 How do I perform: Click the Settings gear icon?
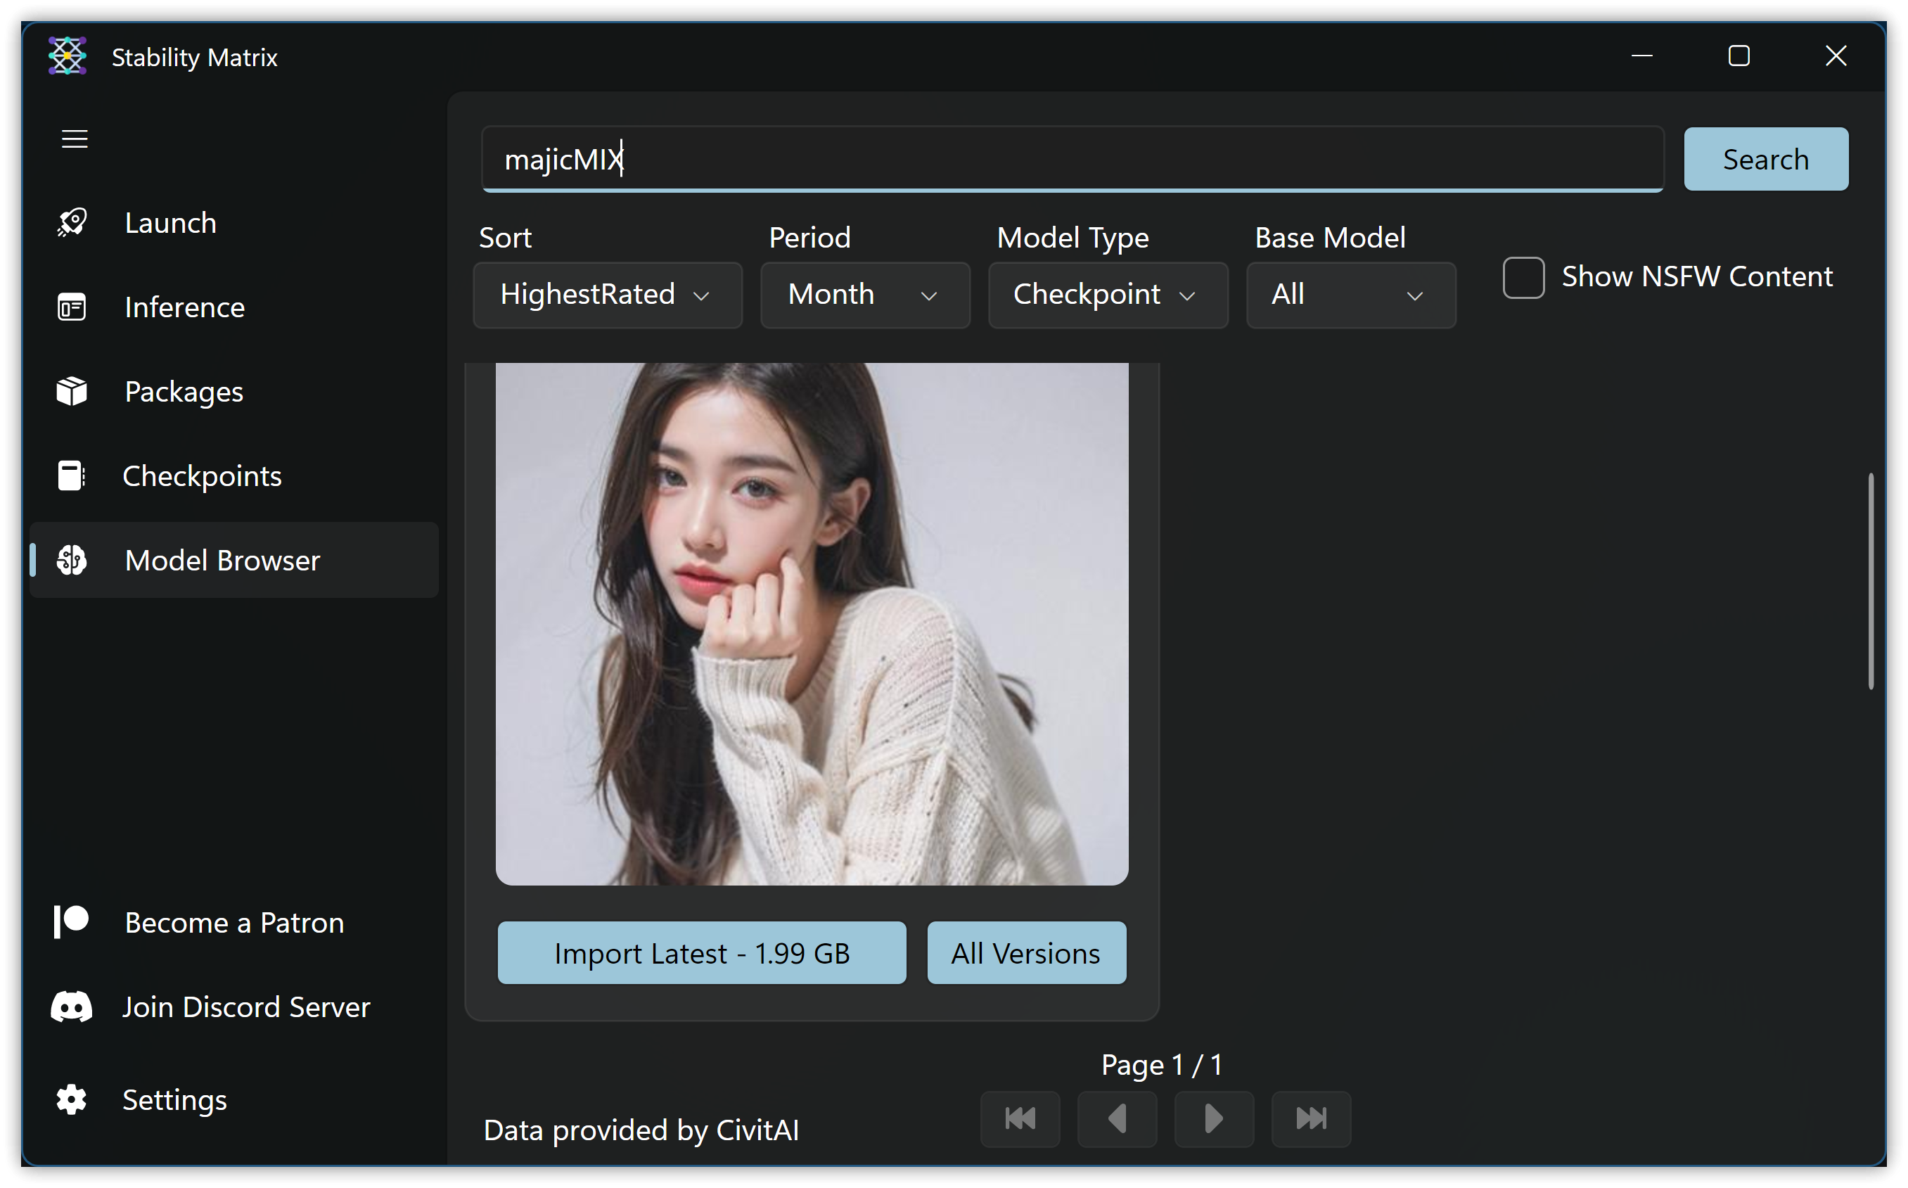pyautogui.click(x=72, y=1099)
